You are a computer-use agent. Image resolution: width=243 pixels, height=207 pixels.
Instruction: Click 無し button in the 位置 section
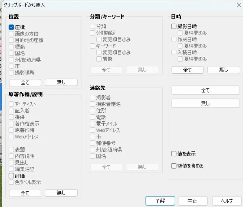(x=61, y=82)
